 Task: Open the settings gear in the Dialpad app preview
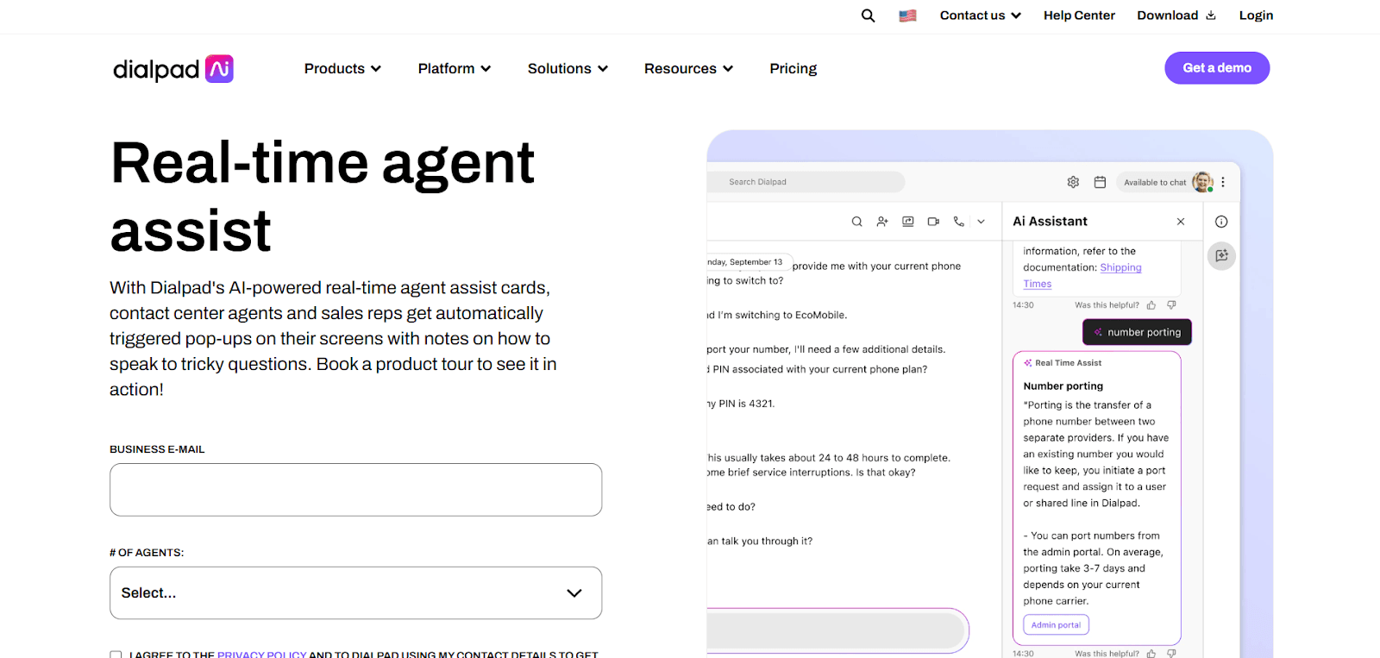1073,182
